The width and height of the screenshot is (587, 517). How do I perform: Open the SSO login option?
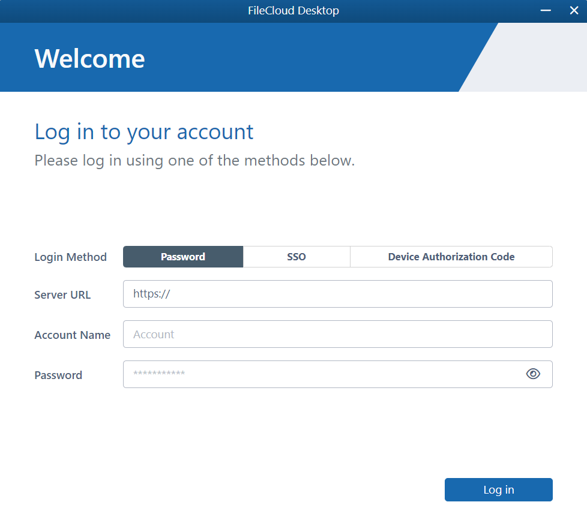[296, 257]
